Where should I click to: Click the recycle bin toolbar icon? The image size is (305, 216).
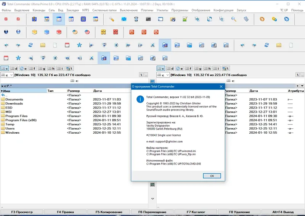click(136, 19)
